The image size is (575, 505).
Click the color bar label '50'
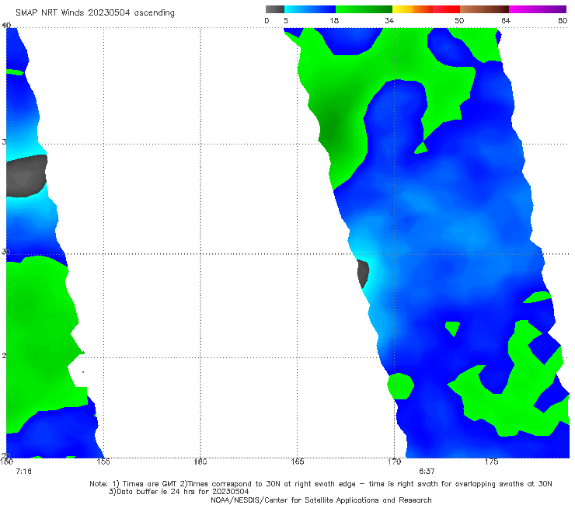point(459,21)
